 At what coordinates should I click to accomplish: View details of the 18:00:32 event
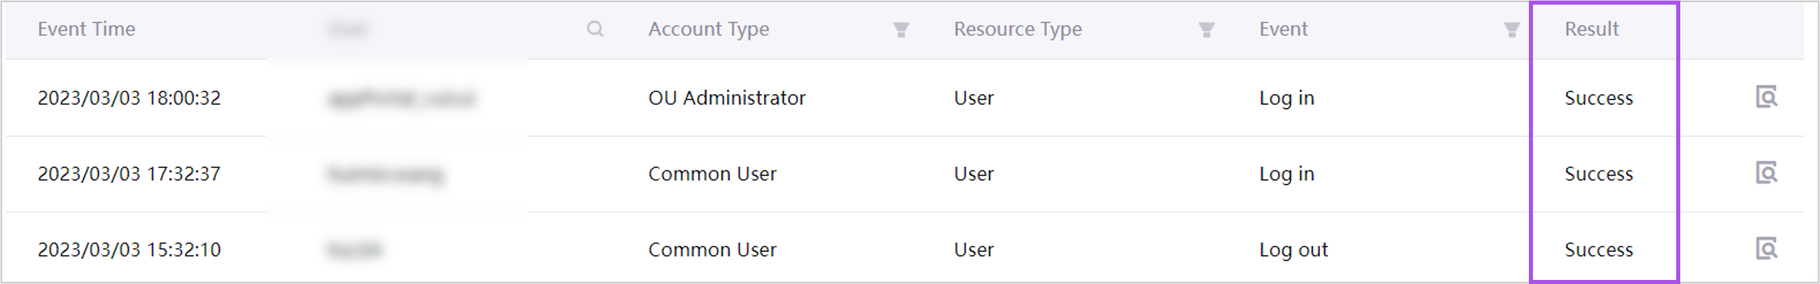(1766, 96)
